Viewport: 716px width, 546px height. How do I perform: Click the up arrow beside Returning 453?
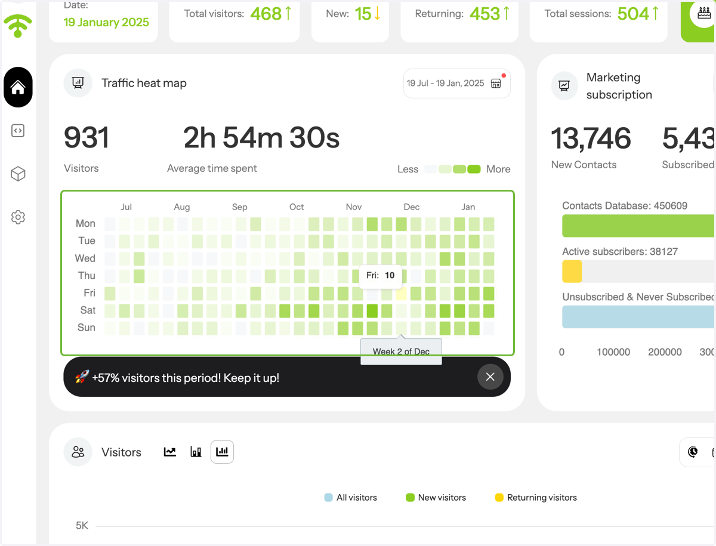(x=507, y=13)
